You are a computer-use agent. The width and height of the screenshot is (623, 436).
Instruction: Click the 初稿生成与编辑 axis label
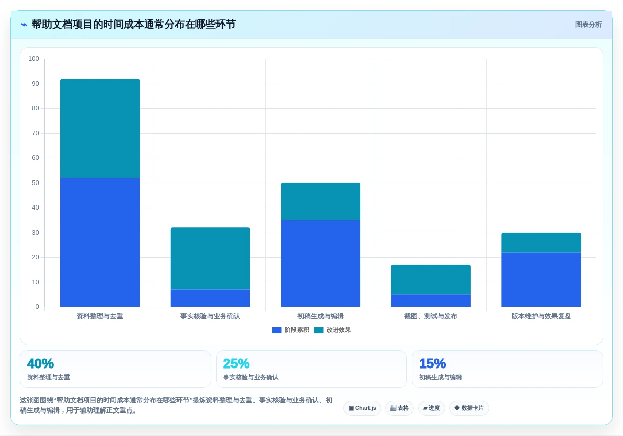[x=320, y=316]
